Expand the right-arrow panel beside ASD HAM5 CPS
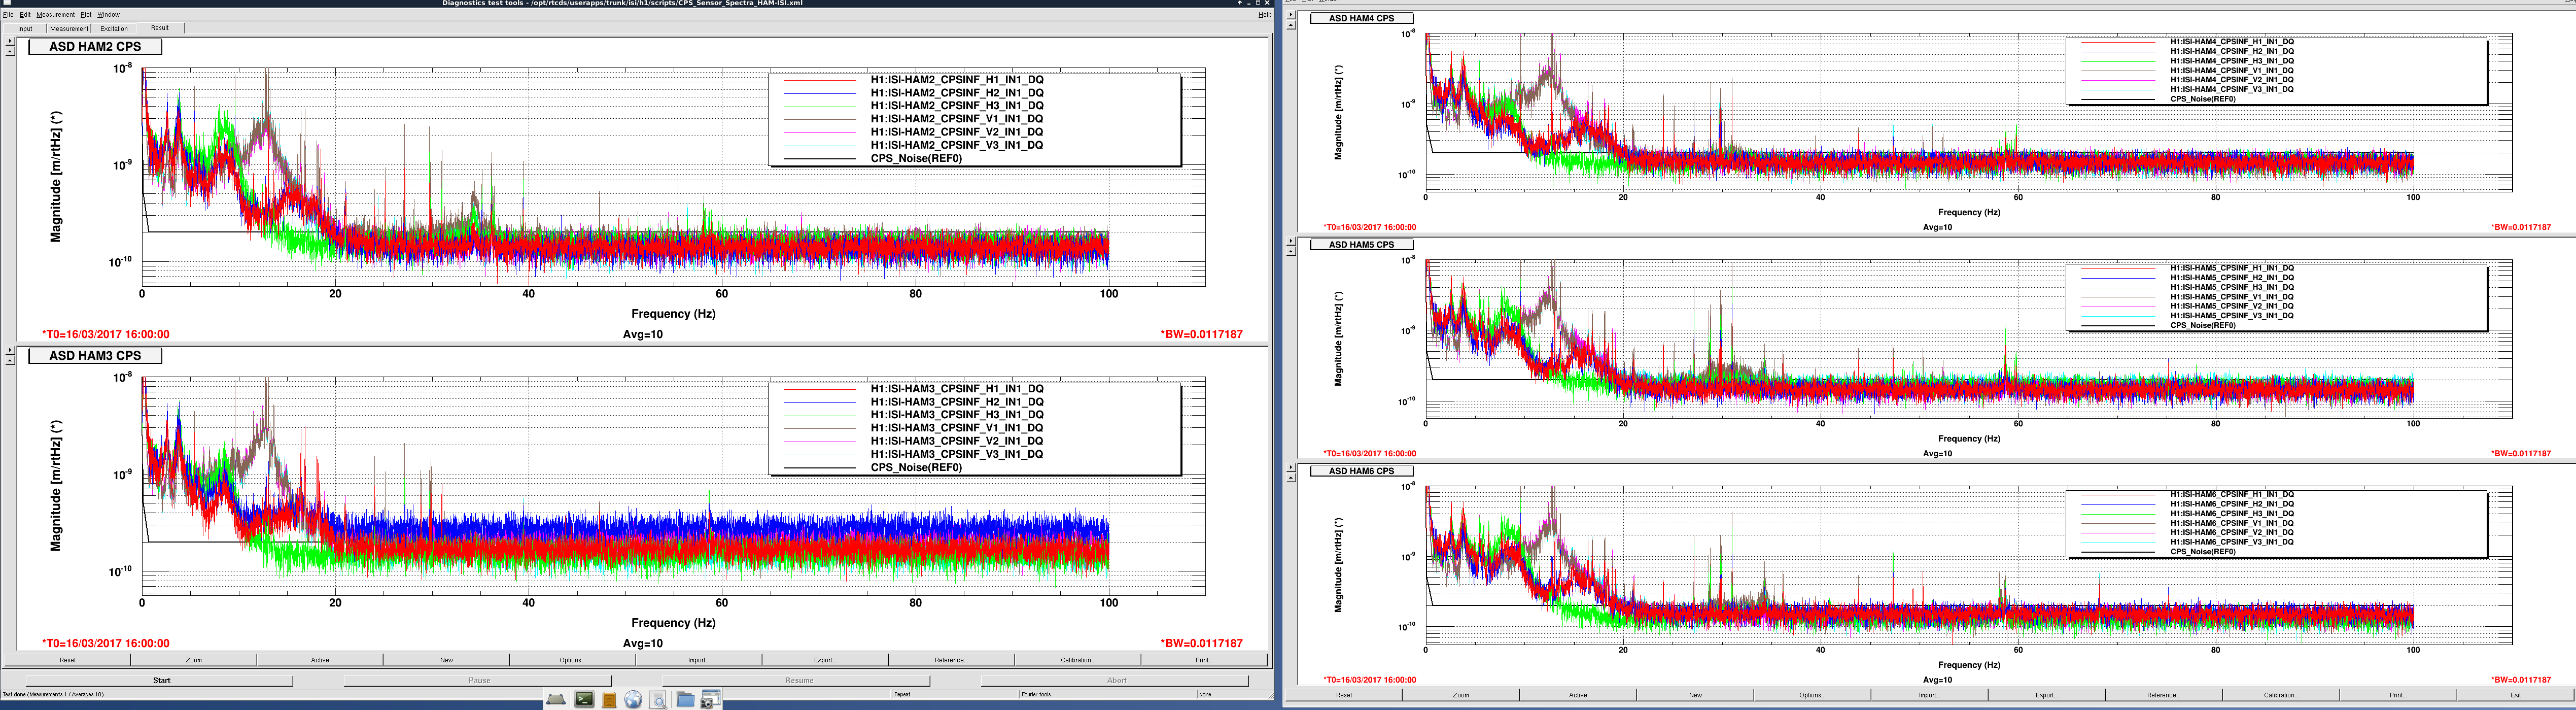This screenshot has width=2576, height=710. click(1291, 241)
